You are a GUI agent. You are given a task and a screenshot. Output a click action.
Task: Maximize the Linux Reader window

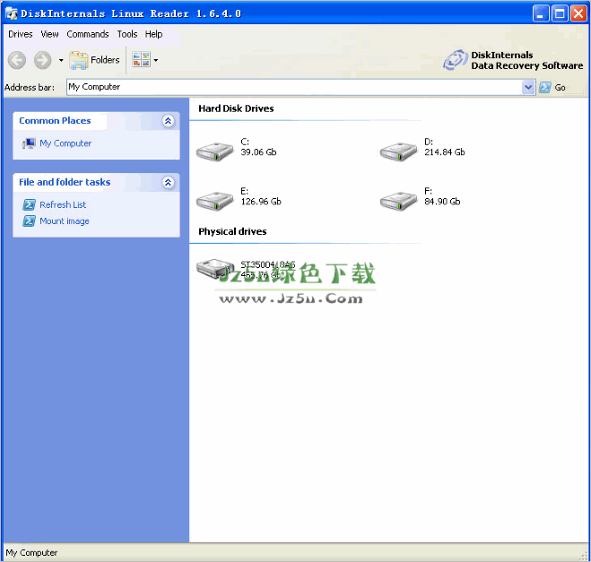point(560,14)
